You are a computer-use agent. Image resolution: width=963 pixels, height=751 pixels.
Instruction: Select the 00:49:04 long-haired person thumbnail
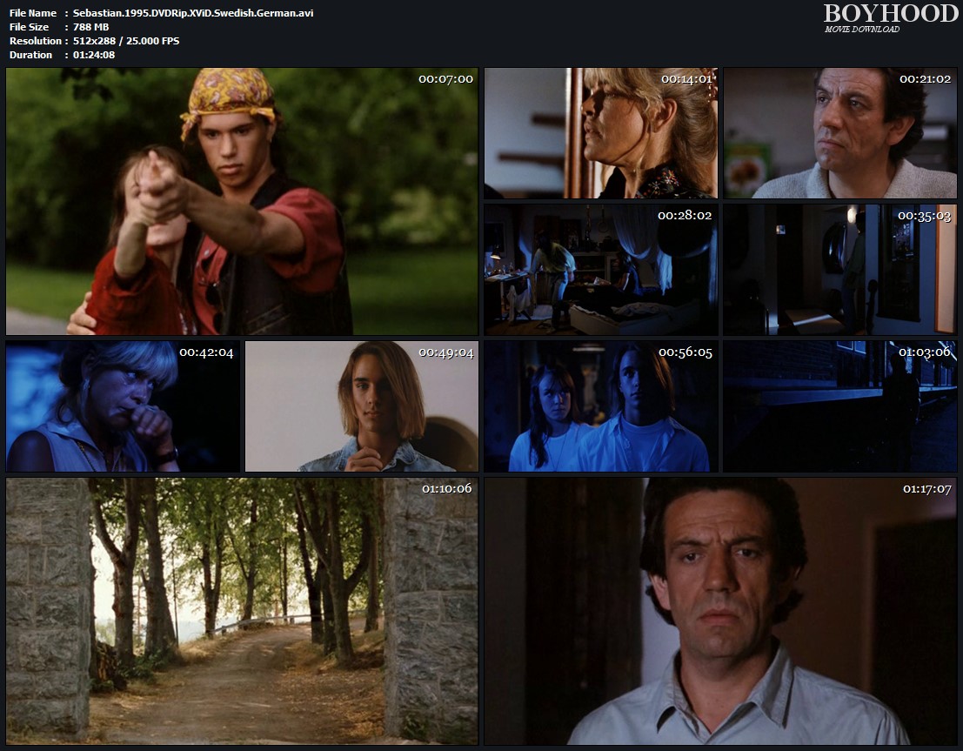point(361,406)
